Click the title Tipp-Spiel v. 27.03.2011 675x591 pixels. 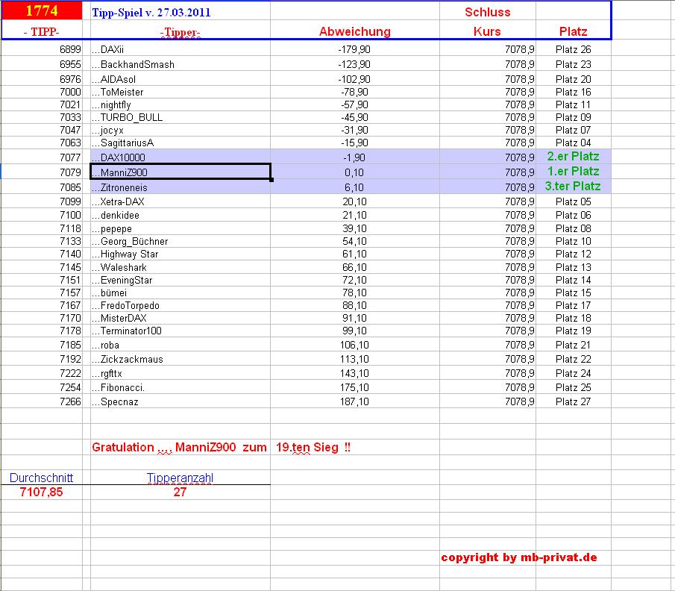(x=151, y=13)
